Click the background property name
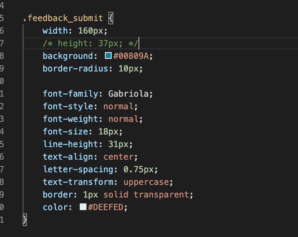The image size is (298, 237). (x=68, y=56)
